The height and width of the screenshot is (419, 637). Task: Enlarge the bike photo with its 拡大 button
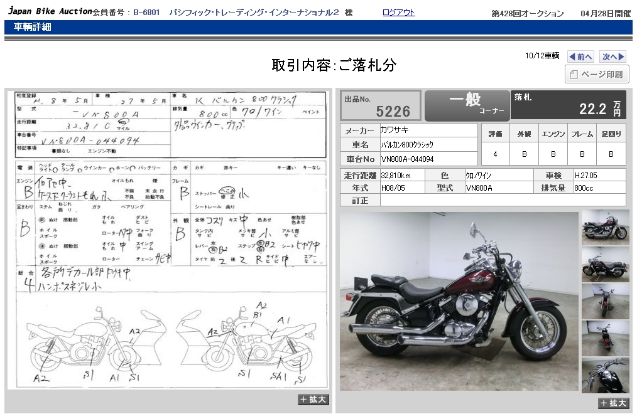[x=613, y=403]
